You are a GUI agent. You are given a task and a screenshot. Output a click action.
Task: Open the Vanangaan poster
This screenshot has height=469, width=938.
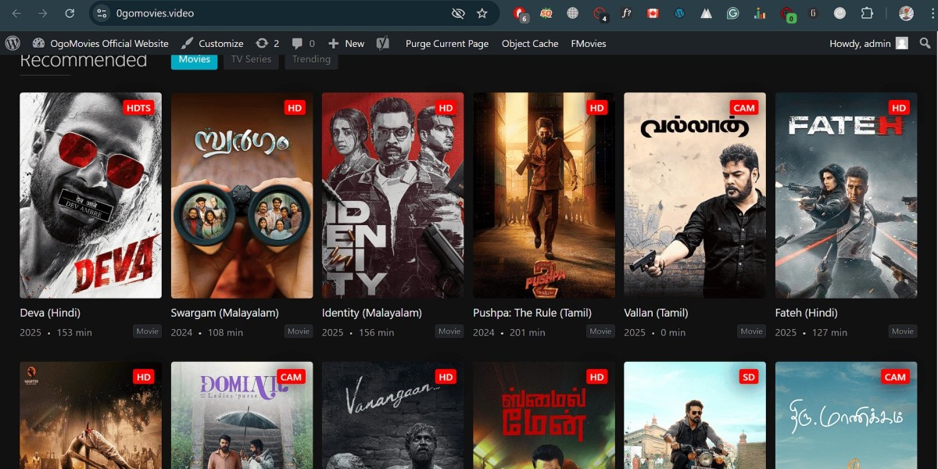click(x=392, y=415)
